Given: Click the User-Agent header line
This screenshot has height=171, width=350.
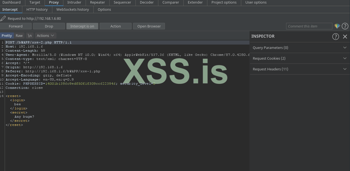Looking at the screenshot, I should pos(127,55).
